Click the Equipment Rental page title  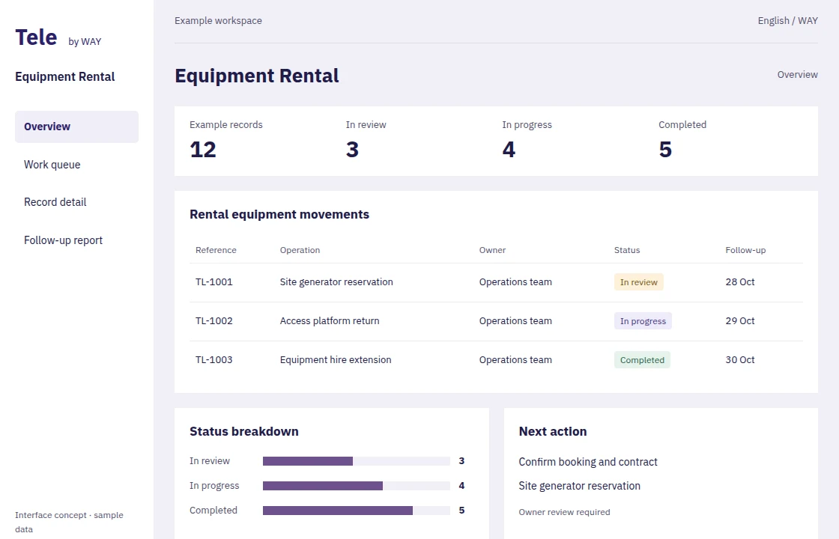click(x=257, y=76)
